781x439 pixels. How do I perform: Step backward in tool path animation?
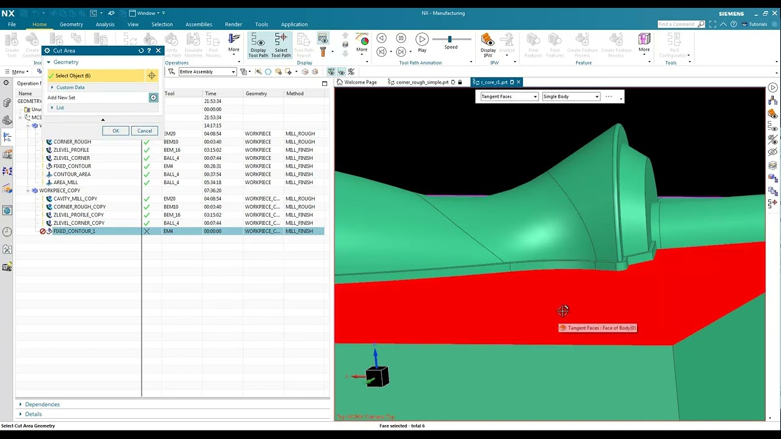(381, 38)
